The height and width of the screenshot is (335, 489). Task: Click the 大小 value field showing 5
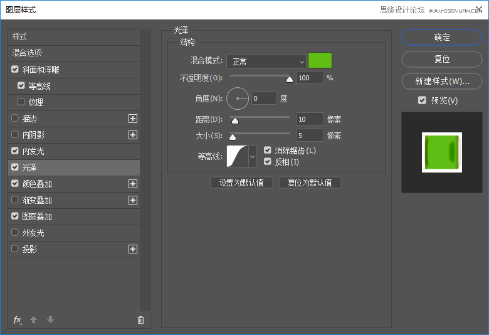(x=310, y=136)
